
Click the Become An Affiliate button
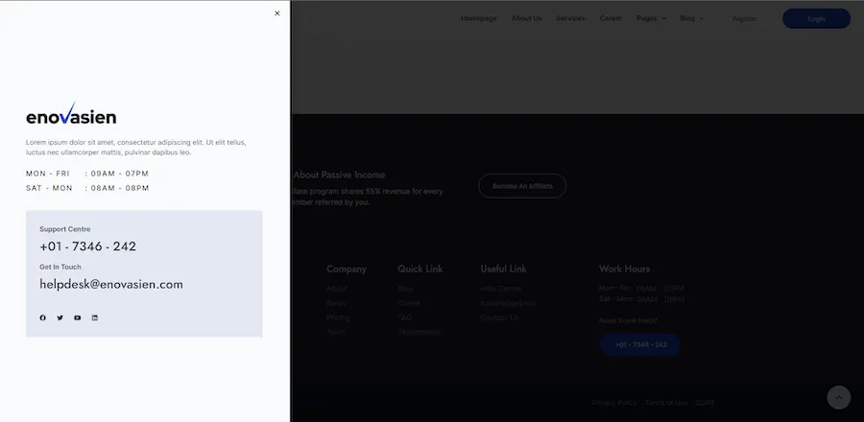(522, 186)
